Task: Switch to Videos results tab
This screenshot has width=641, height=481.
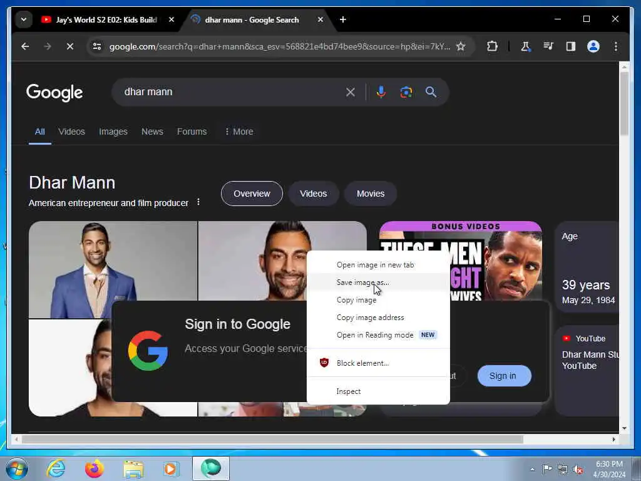Action: (x=71, y=132)
